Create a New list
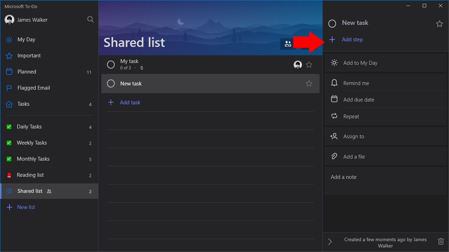This screenshot has width=449, height=252. coord(49,207)
